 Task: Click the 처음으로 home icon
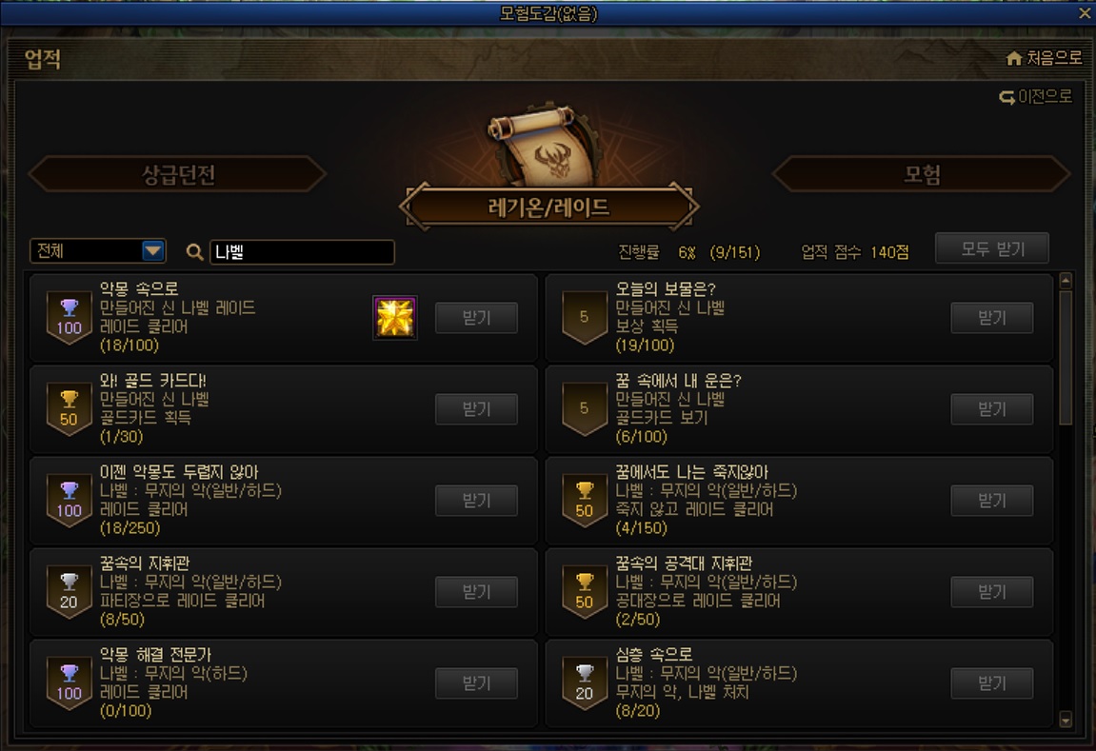click(x=1014, y=58)
